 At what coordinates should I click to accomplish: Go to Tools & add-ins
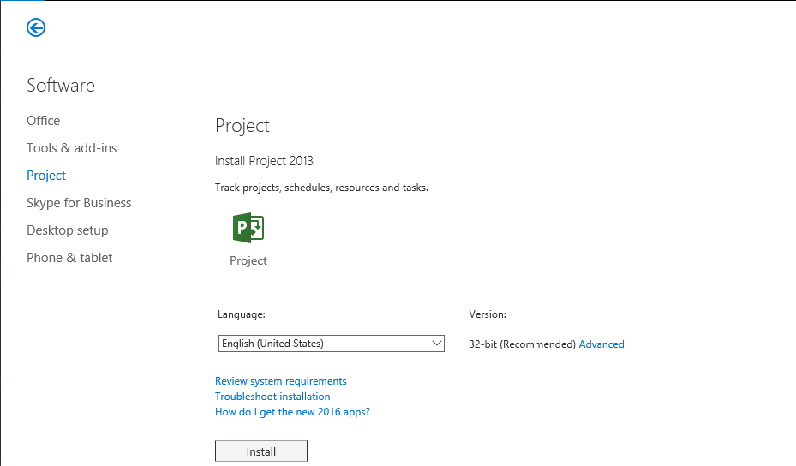pos(72,147)
